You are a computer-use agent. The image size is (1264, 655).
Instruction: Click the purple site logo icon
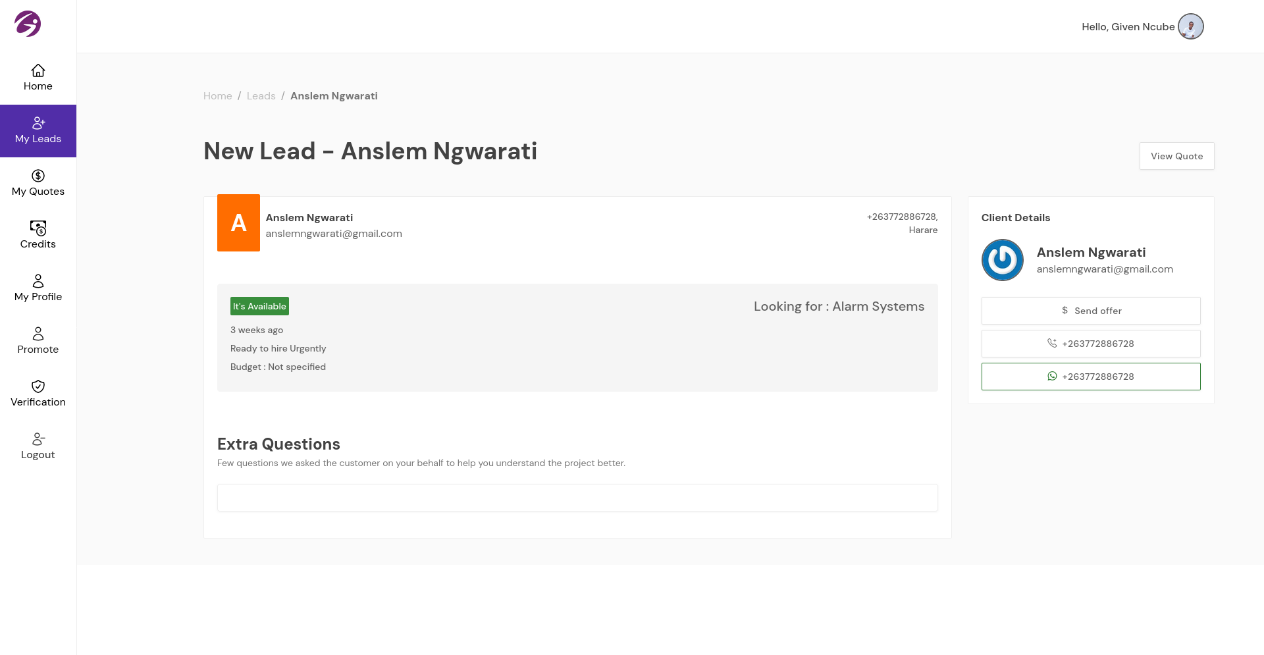(x=28, y=24)
